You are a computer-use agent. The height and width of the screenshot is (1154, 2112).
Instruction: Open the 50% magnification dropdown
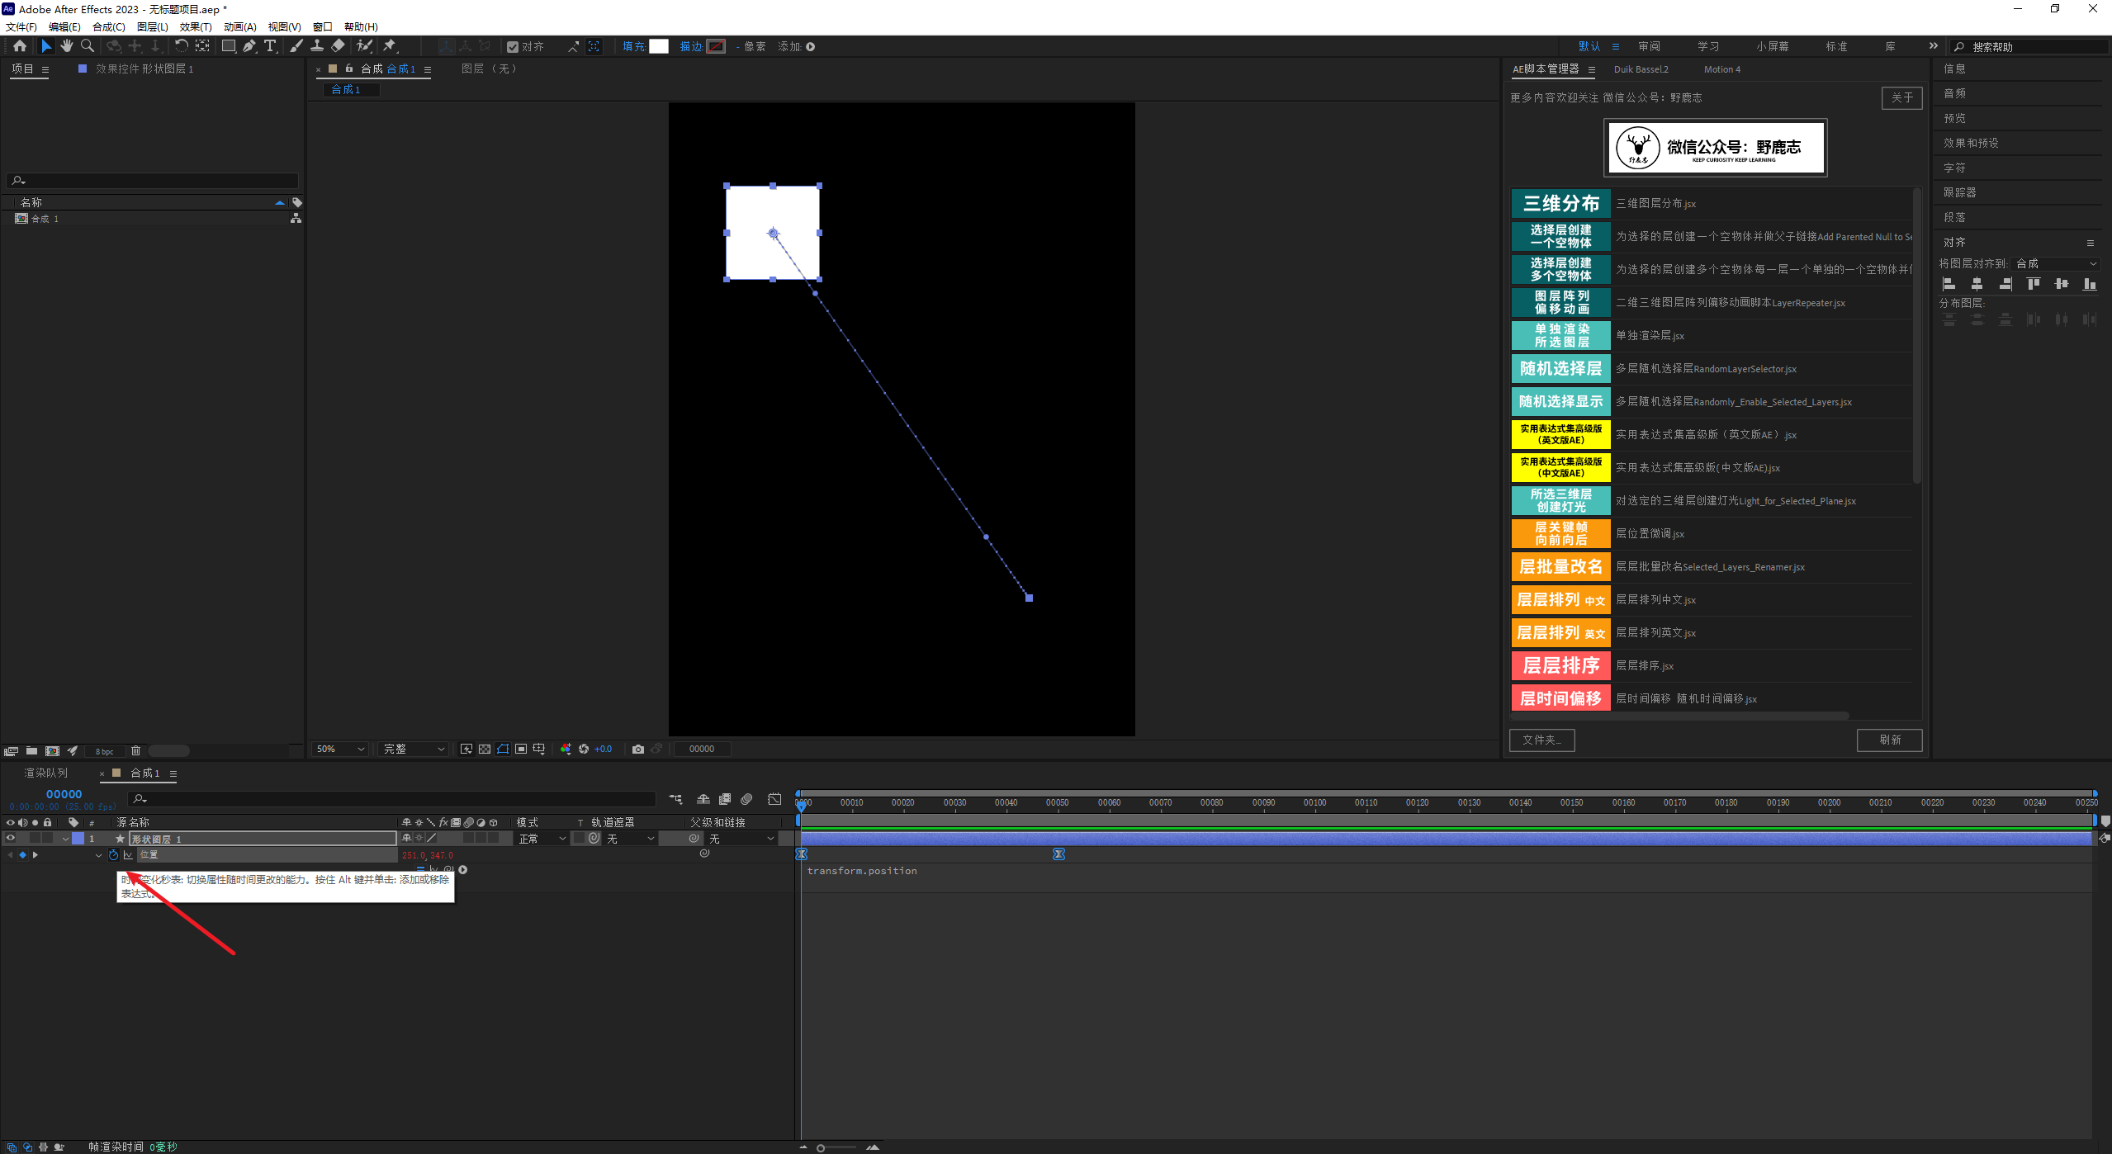(x=340, y=750)
